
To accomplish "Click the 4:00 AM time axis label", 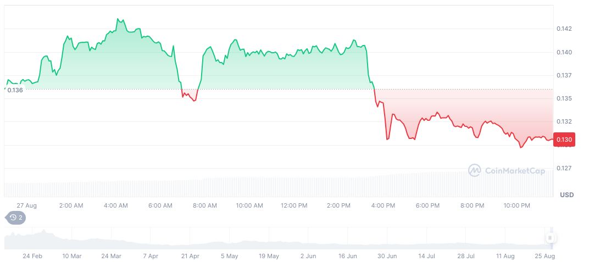I will pyautogui.click(x=115, y=205).
